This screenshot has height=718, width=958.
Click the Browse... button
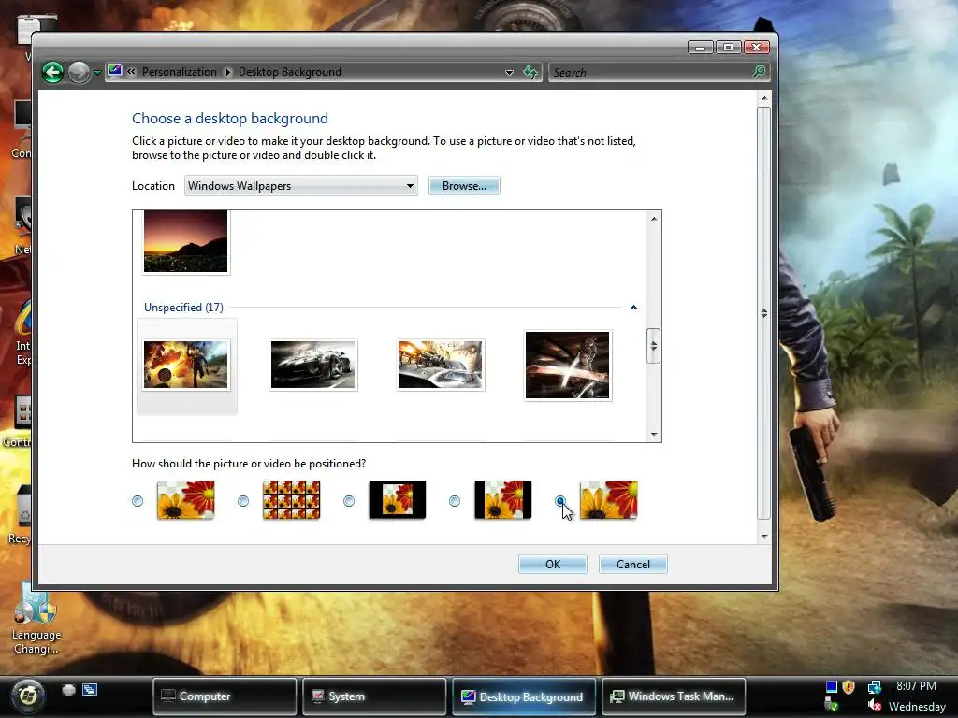pos(464,186)
